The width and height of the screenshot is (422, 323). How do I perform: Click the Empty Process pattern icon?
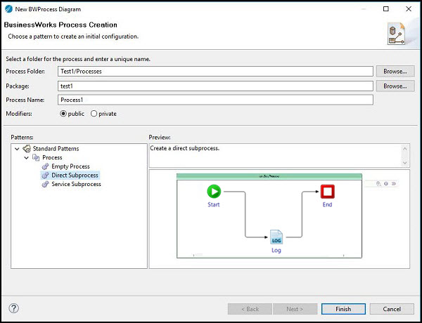click(x=46, y=166)
